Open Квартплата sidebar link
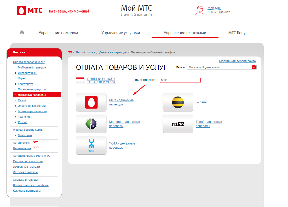The image size is (288, 207). click(26, 84)
